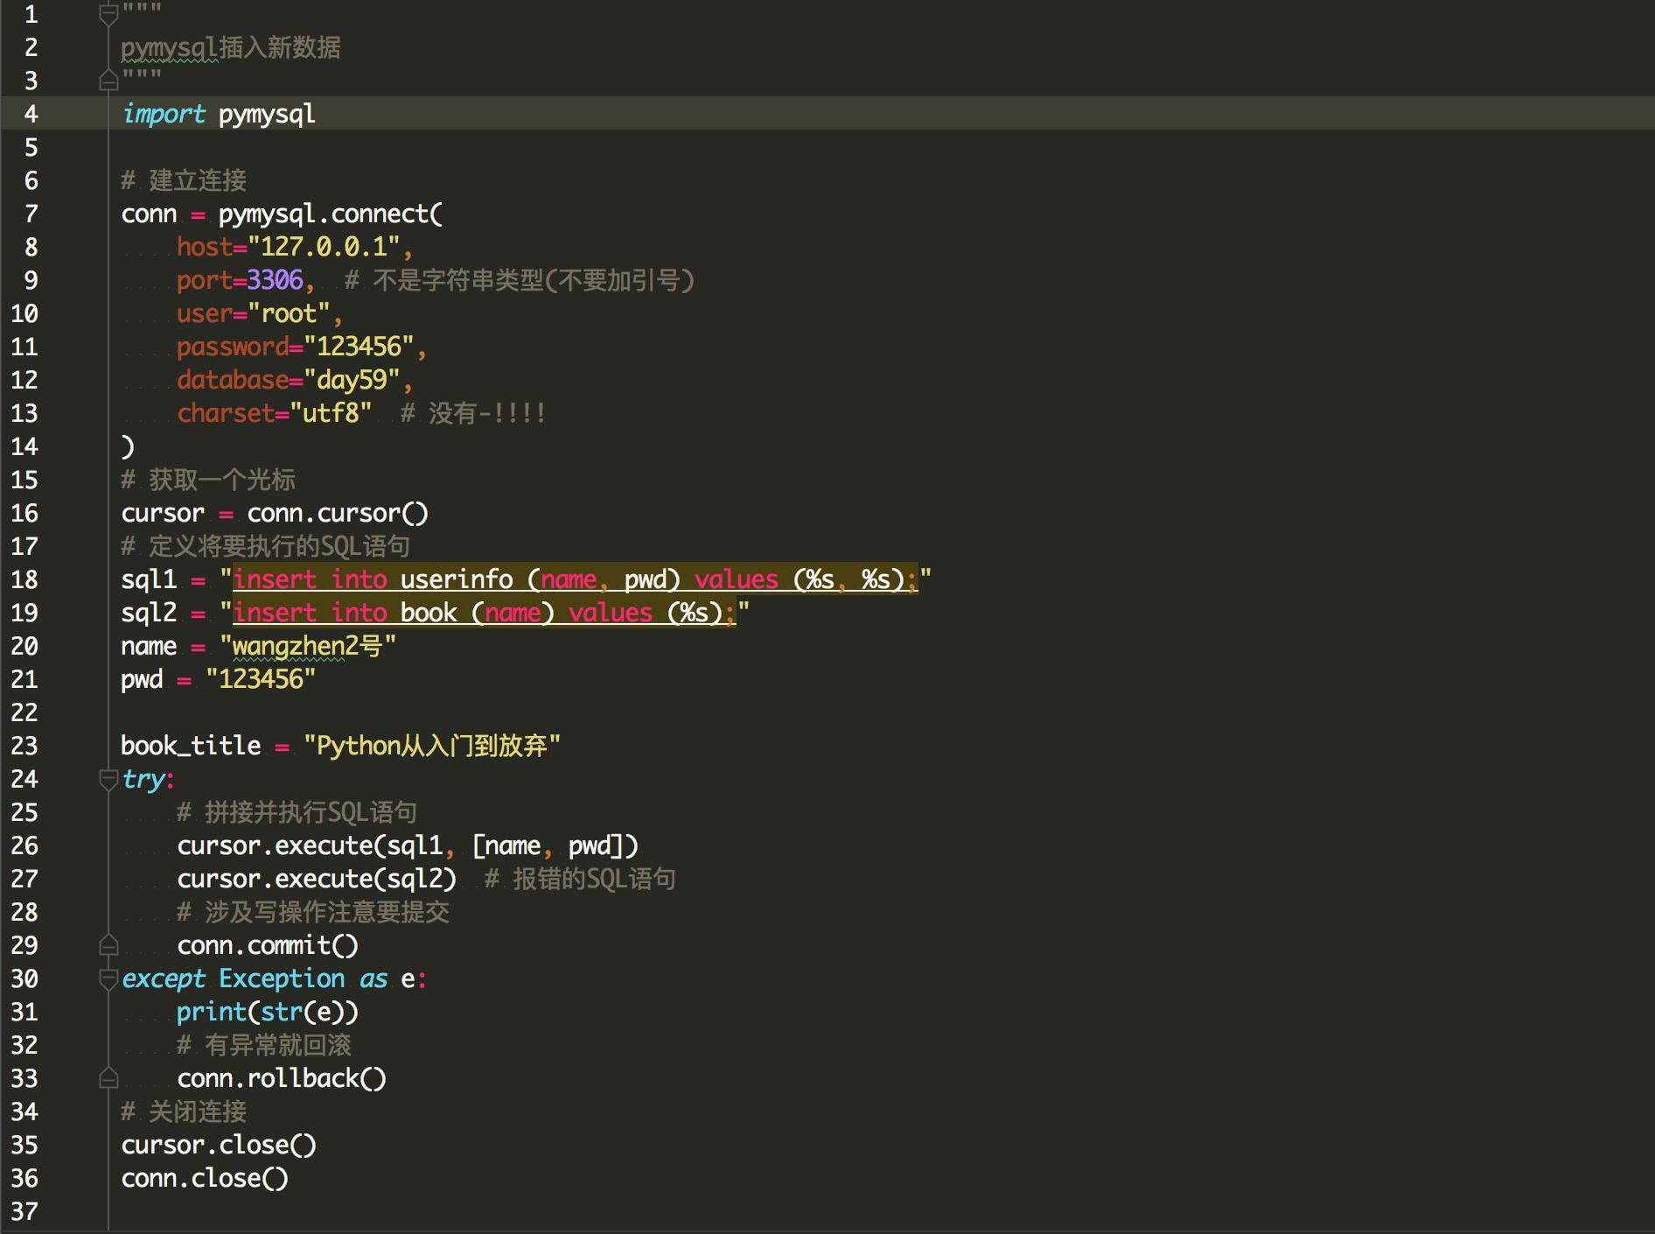Click the host string "127.0.0.1"
Image resolution: width=1655 pixels, height=1234 pixels.
324,247
